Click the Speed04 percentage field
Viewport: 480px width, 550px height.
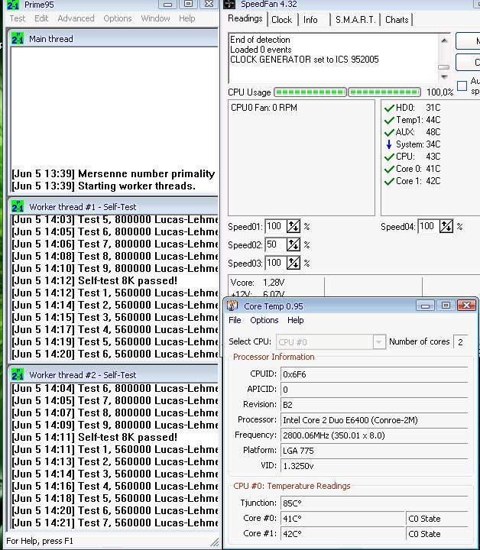[x=429, y=226]
